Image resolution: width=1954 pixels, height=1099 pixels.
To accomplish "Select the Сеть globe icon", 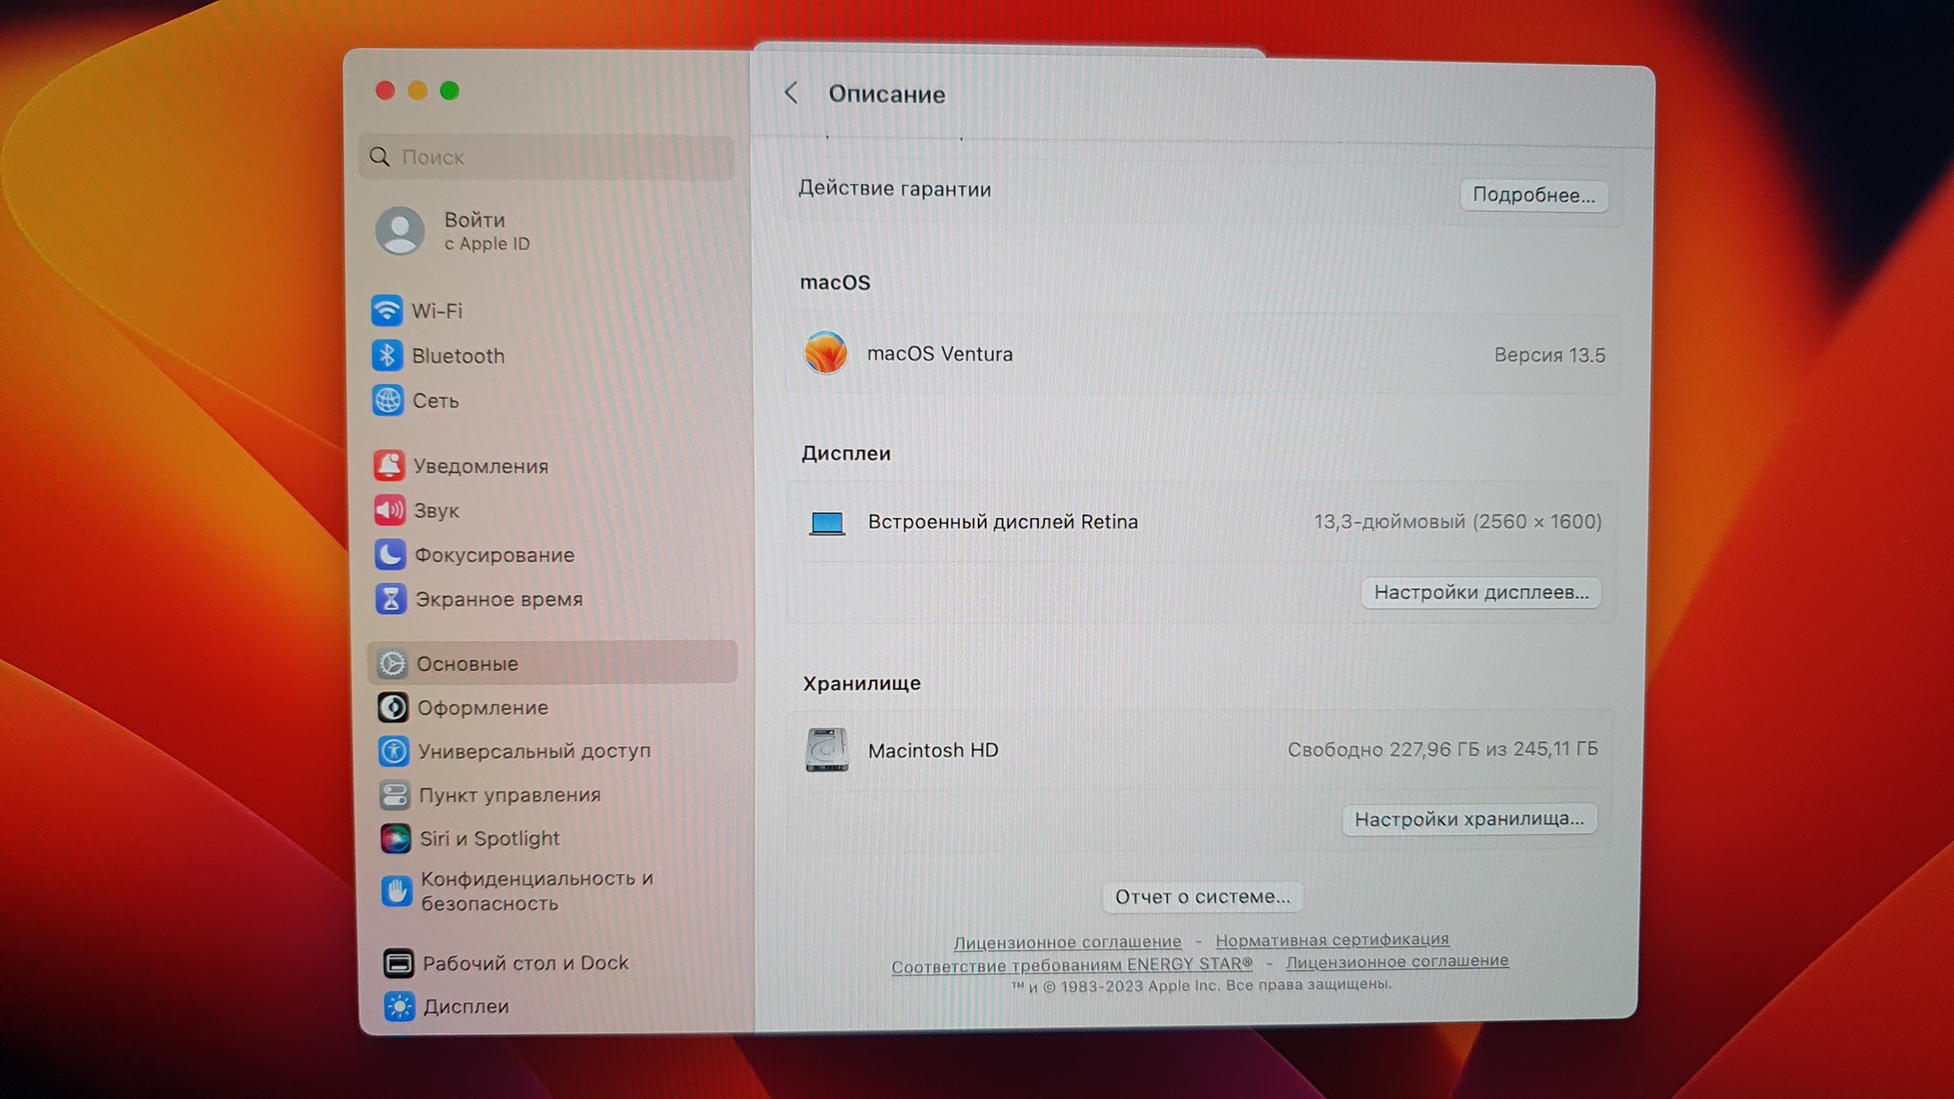I will (x=387, y=400).
